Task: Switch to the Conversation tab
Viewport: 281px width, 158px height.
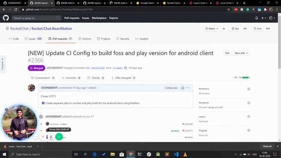Action: [x=43, y=78]
